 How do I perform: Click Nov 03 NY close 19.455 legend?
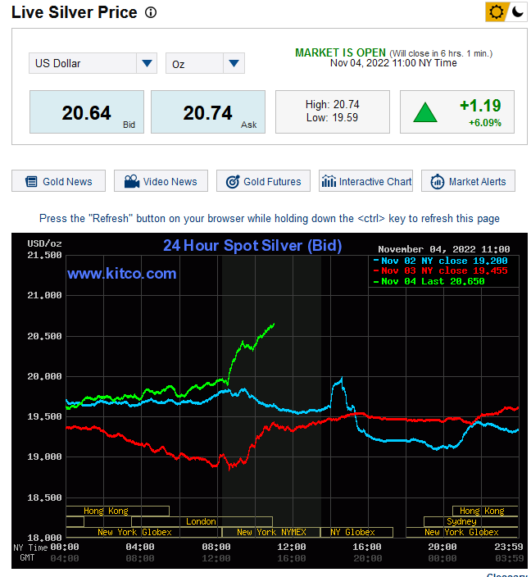click(441, 270)
